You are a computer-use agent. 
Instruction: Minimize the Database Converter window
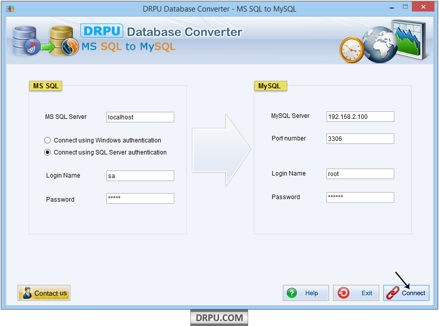click(x=392, y=8)
